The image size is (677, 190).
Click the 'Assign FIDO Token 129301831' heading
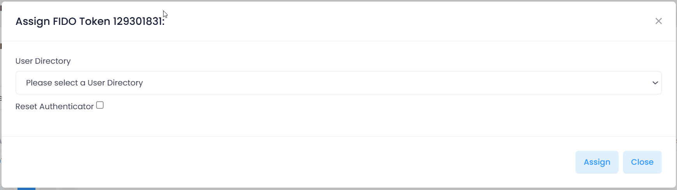coord(90,21)
